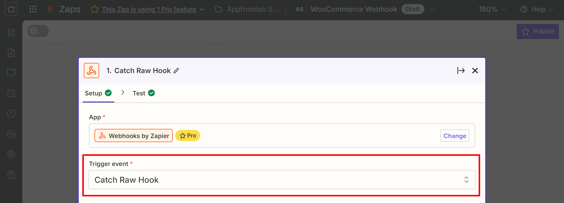Image resolution: width=564 pixels, height=203 pixels.
Task: Open the four-circles editor sidebar icon
Action: click(11, 32)
